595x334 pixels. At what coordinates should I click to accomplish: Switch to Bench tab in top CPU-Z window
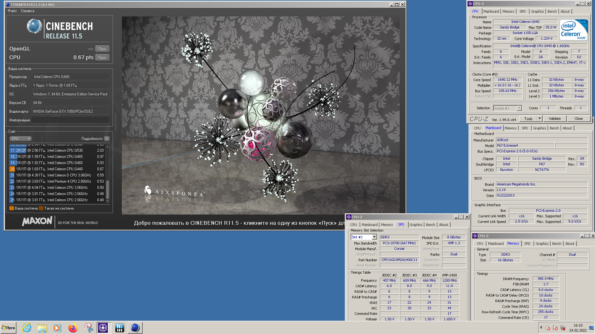tap(552, 11)
